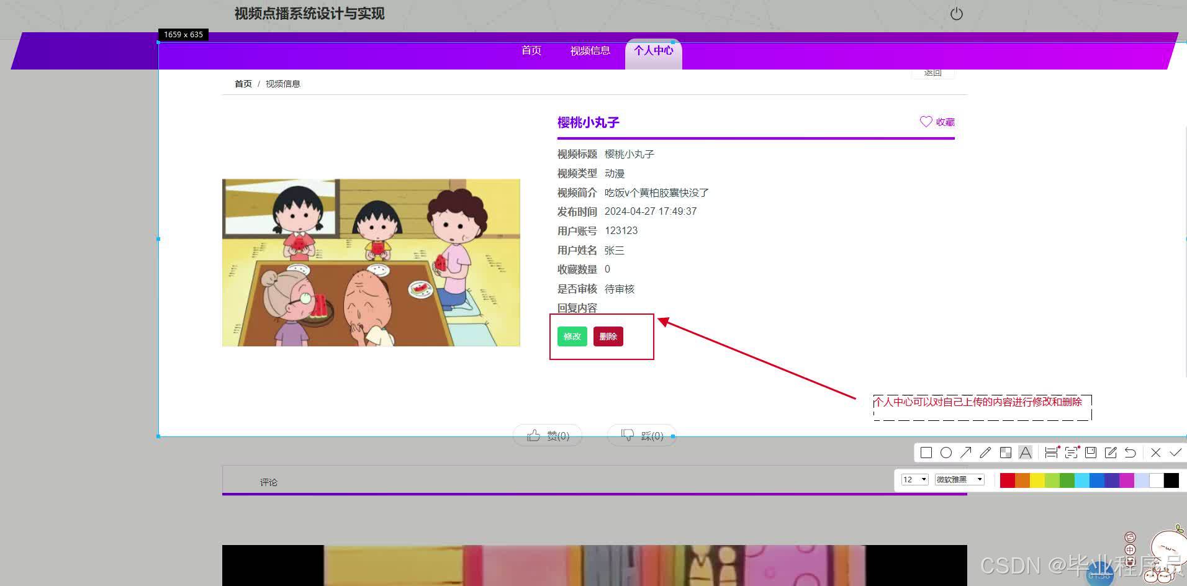Click the 首页 breadcrumb link
The height and width of the screenshot is (586, 1187).
243,84
